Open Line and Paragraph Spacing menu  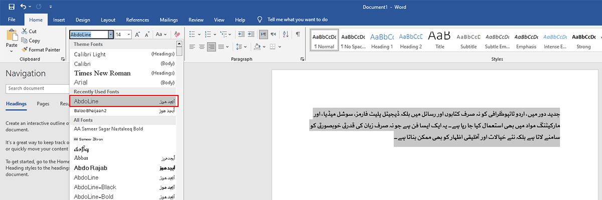241,47
